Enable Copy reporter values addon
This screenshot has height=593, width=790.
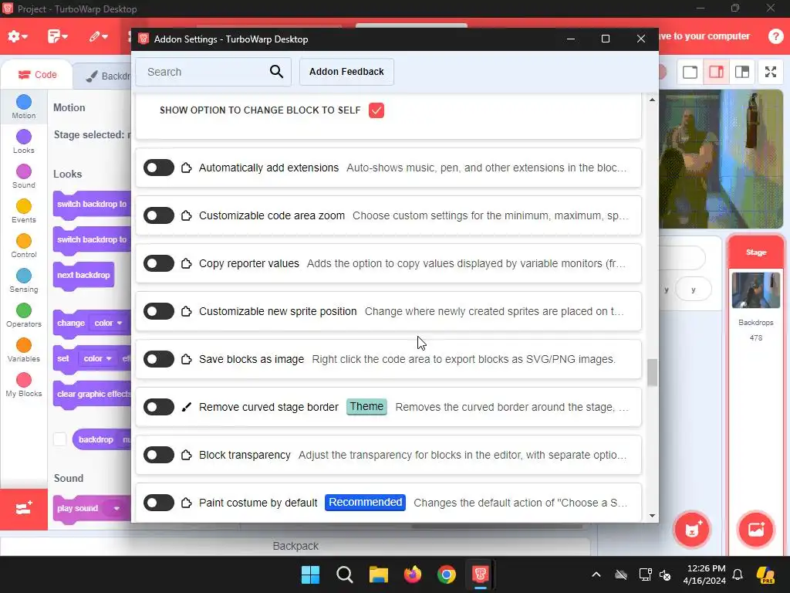tap(159, 263)
